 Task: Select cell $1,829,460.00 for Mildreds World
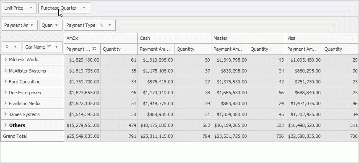click(82, 60)
